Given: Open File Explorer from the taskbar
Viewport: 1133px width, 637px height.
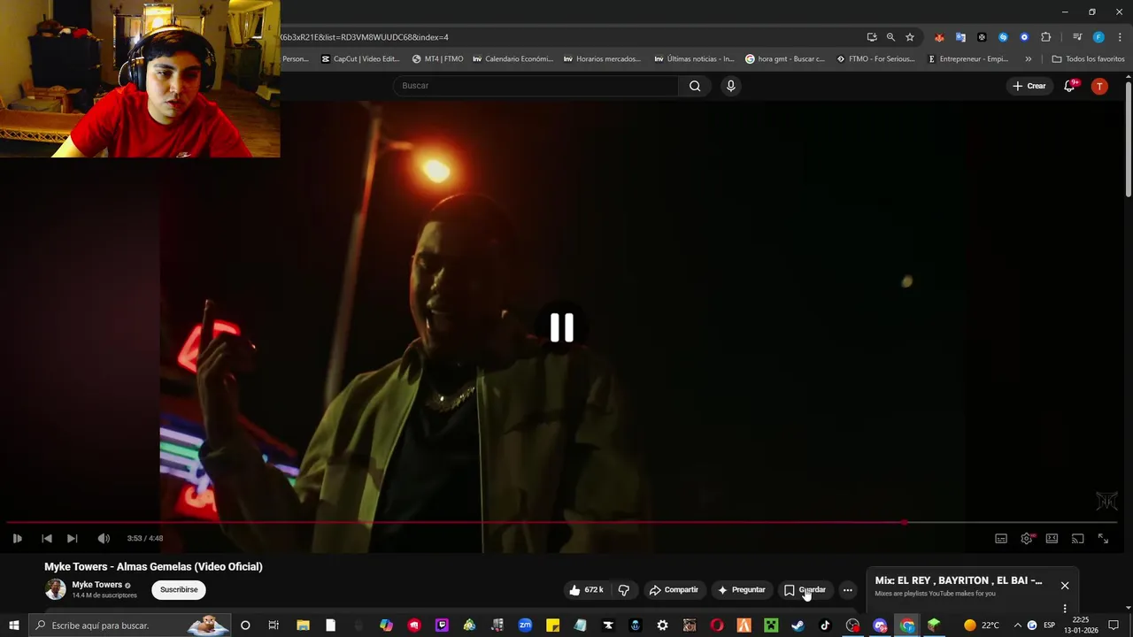Looking at the screenshot, I should (x=303, y=625).
